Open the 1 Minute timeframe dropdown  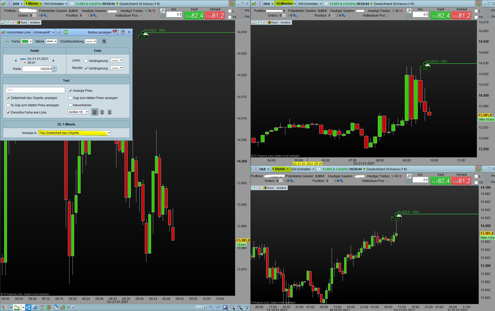pyautogui.click(x=33, y=4)
